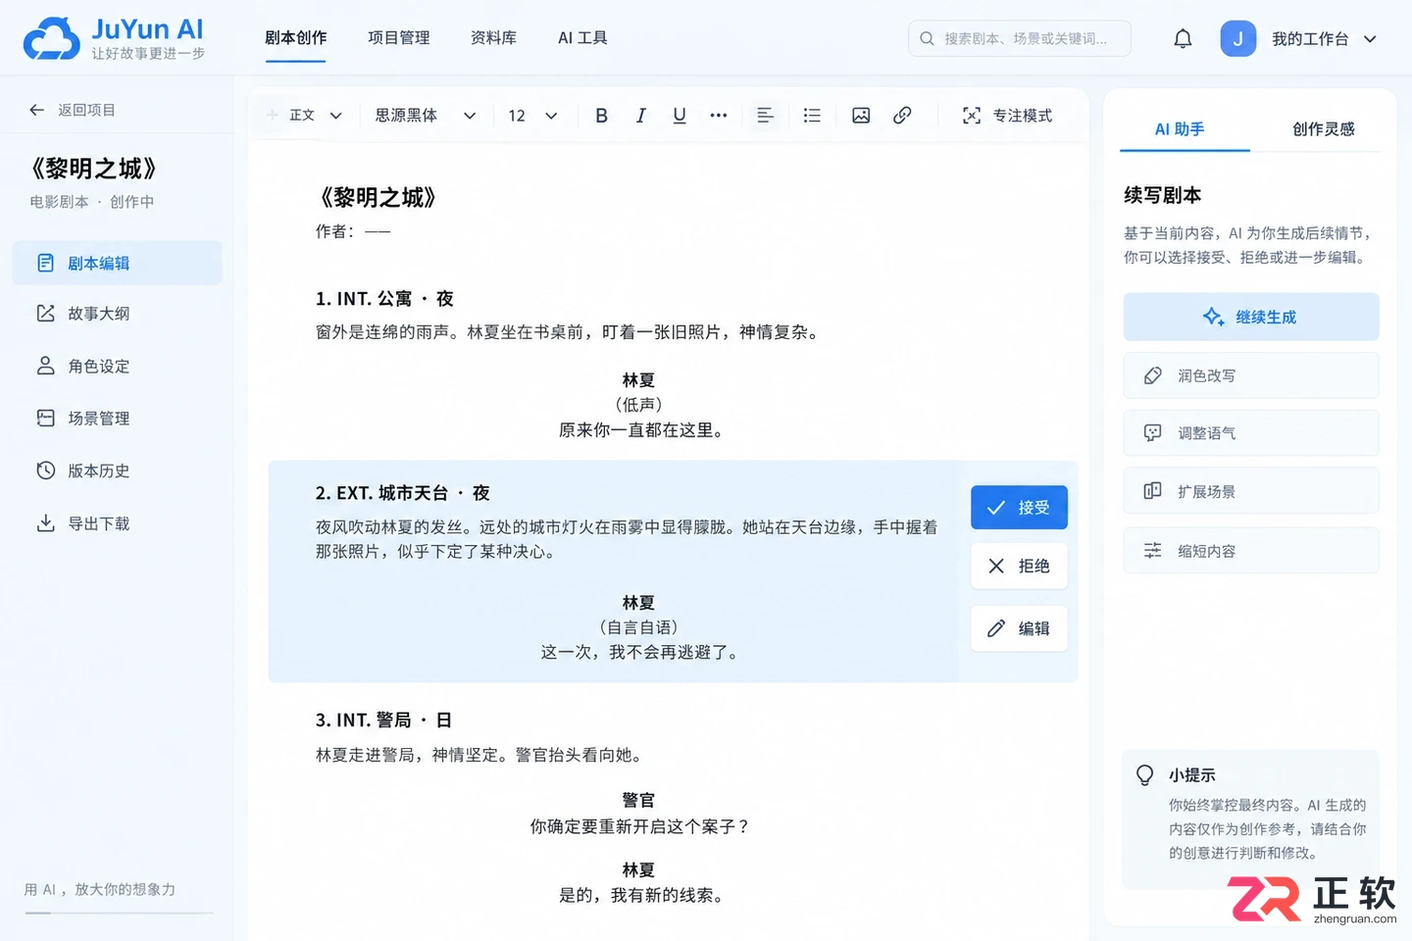
Task: Click the scene heading 3. INT. 警局 · 日
Action: [x=383, y=720]
